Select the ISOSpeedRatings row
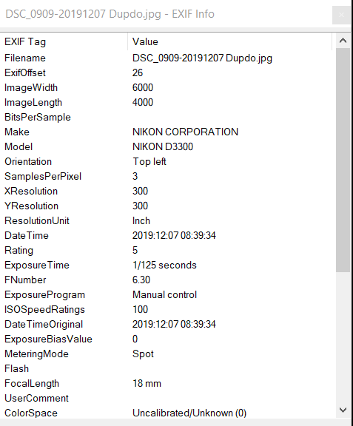 pos(167,309)
